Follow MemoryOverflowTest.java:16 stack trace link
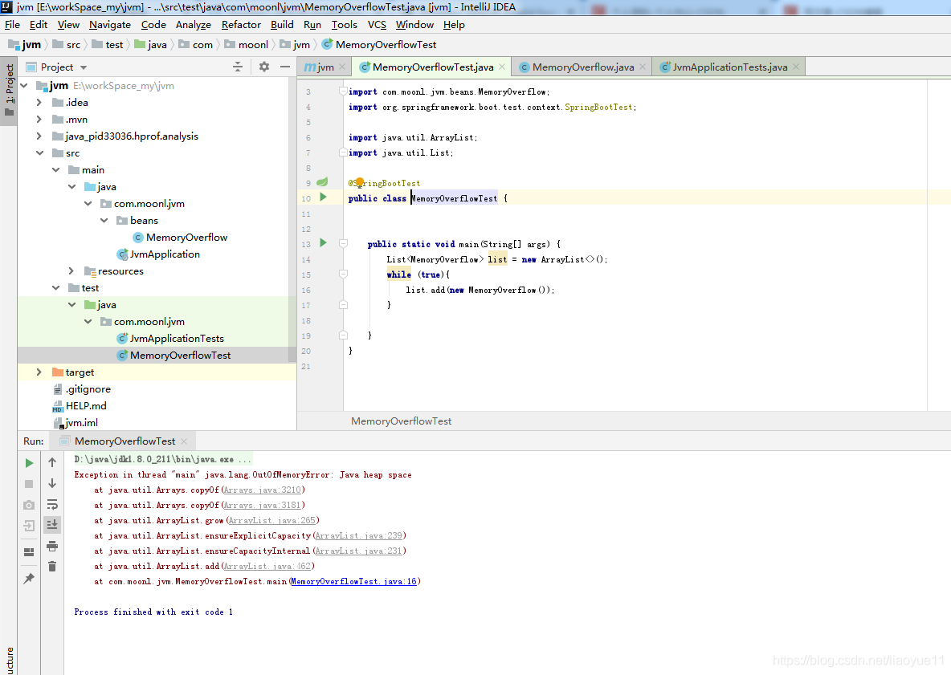The height and width of the screenshot is (675, 951). coord(353,582)
